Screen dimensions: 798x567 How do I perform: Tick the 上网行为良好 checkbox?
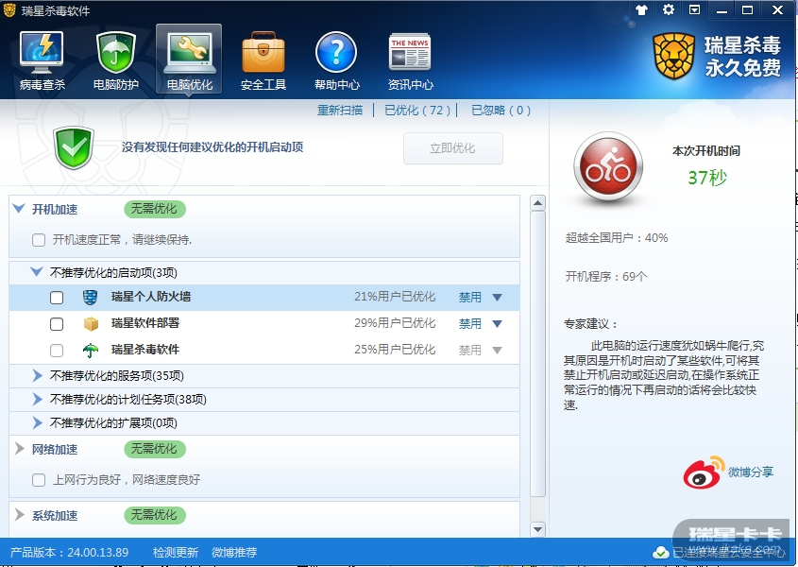[x=39, y=480]
